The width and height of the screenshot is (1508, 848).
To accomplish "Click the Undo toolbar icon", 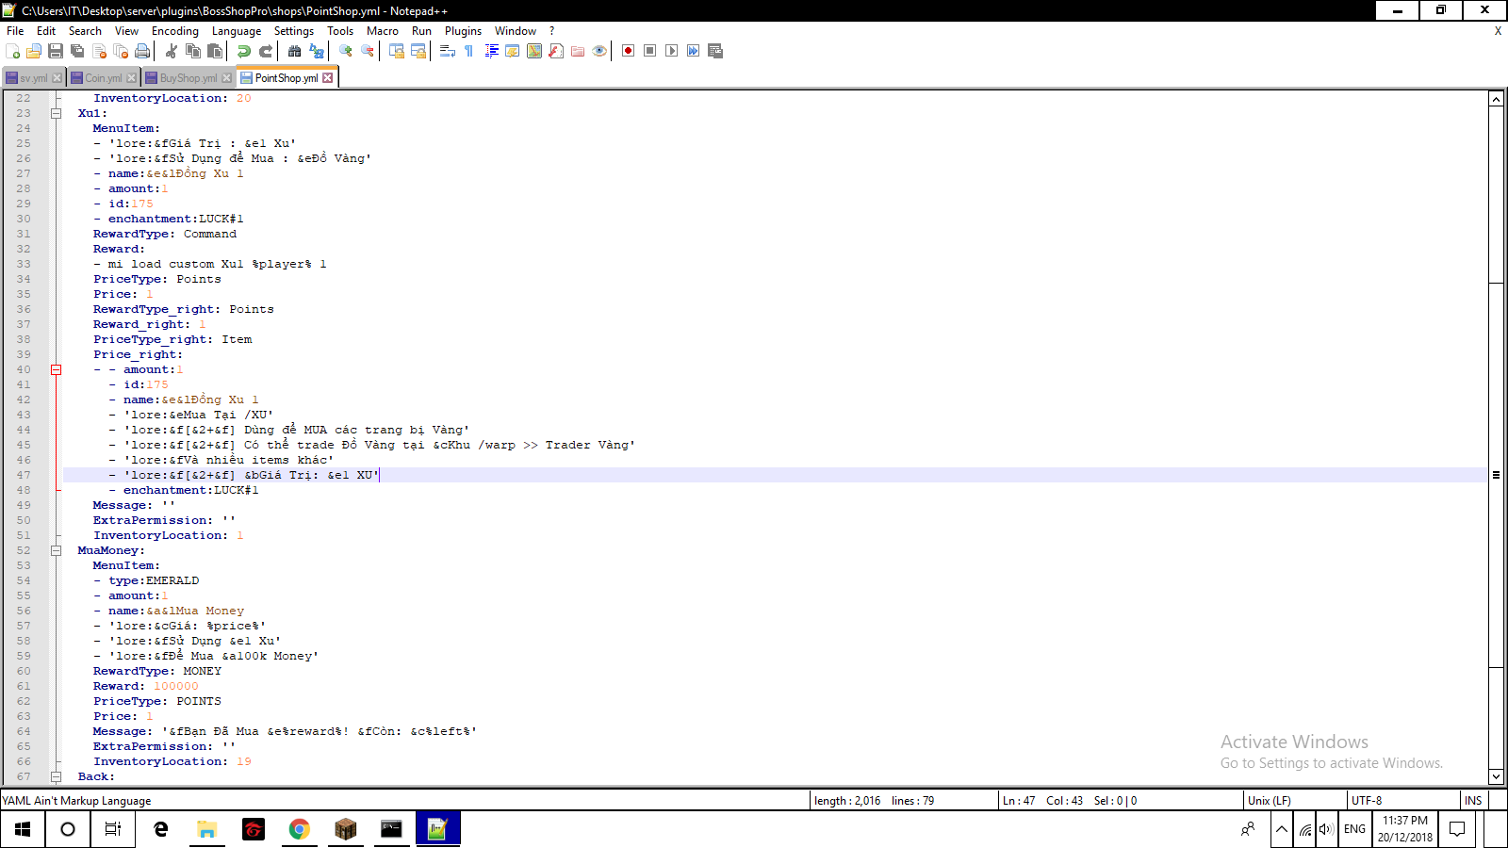I will click(x=243, y=52).
